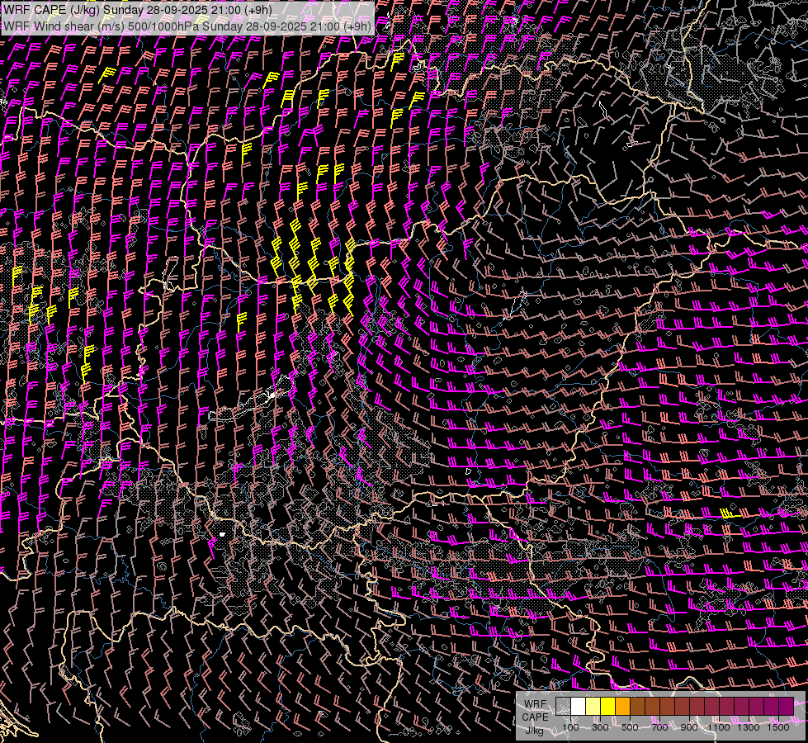Click the first brown swatch after orange
This screenshot has width=808, height=743.
coord(638,707)
